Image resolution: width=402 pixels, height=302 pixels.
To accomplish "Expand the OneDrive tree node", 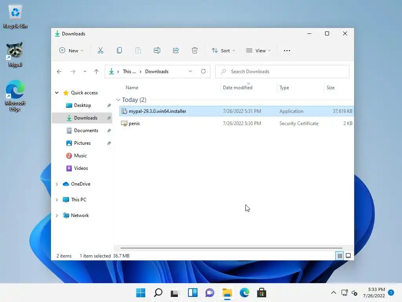I will point(57,184).
